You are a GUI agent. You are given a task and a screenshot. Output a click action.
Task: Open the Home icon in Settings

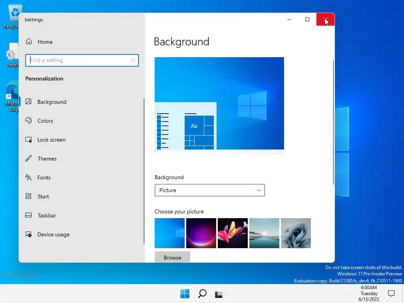(28, 41)
